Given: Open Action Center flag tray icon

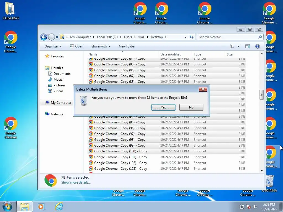Looking at the screenshot, I should point(248,207).
